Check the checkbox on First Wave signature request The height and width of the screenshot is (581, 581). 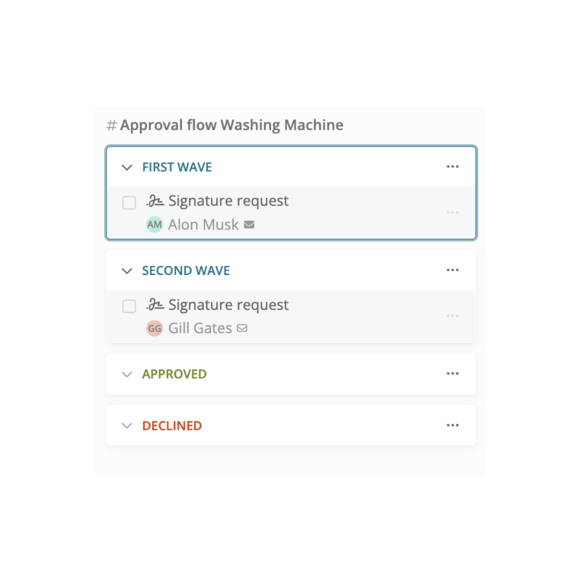coord(129,203)
